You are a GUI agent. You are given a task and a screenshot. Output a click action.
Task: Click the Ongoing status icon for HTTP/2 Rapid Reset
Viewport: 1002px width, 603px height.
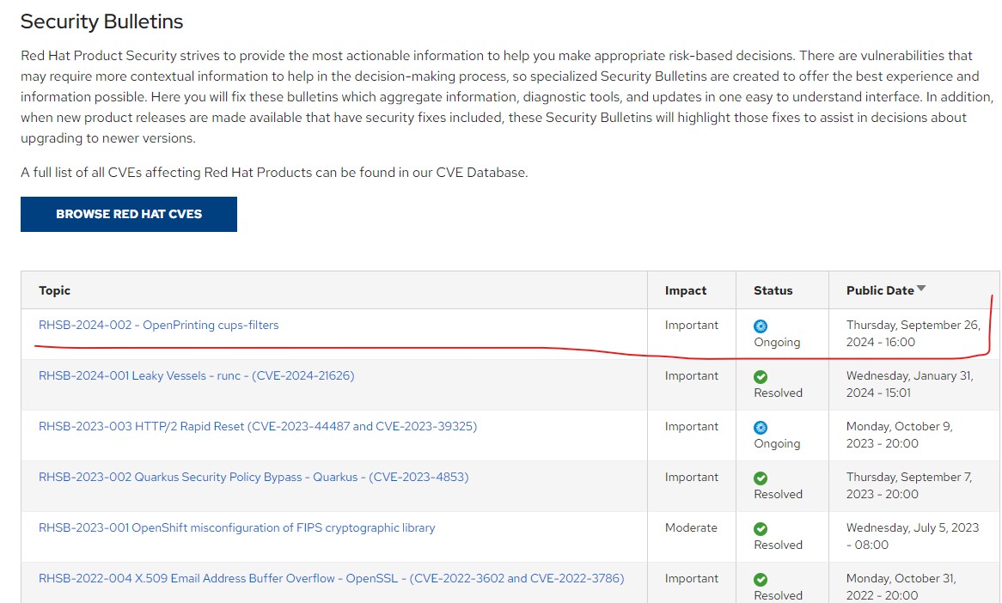761,427
